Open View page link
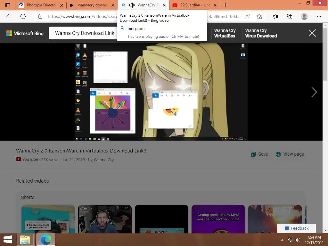 coord(290,154)
